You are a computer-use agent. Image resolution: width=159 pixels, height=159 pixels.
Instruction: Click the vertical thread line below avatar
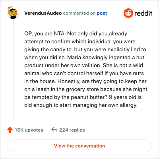13,70
